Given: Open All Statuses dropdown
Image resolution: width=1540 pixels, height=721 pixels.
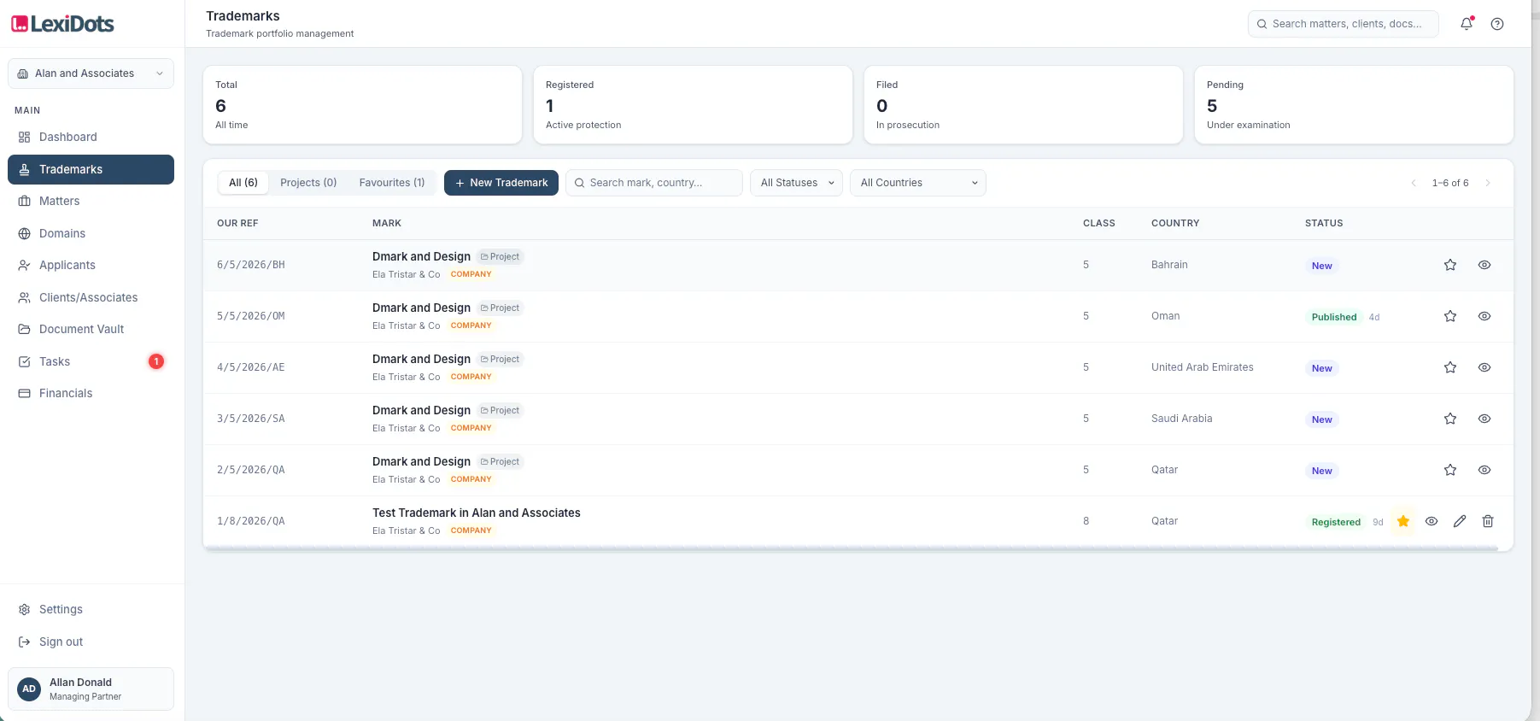Looking at the screenshot, I should coord(797,183).
